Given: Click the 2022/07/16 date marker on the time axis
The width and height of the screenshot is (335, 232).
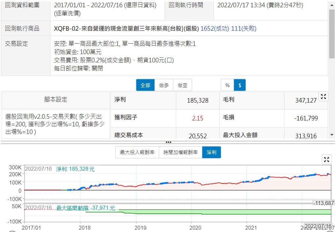Looking at the screenshot, I should (318, 226).
